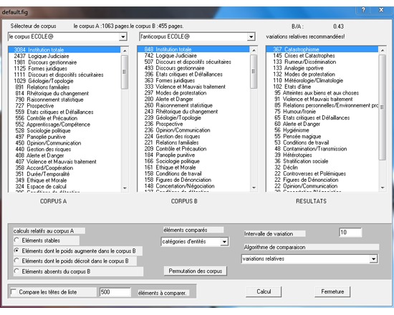Screen dimensions: 394x315
Task: Select '2437 Logique Judiciaire' in Corpus A
Action: [x=64, y=56]
